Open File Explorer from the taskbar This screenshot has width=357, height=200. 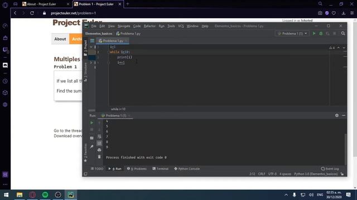pyautogui.click(x=20, y=195)
